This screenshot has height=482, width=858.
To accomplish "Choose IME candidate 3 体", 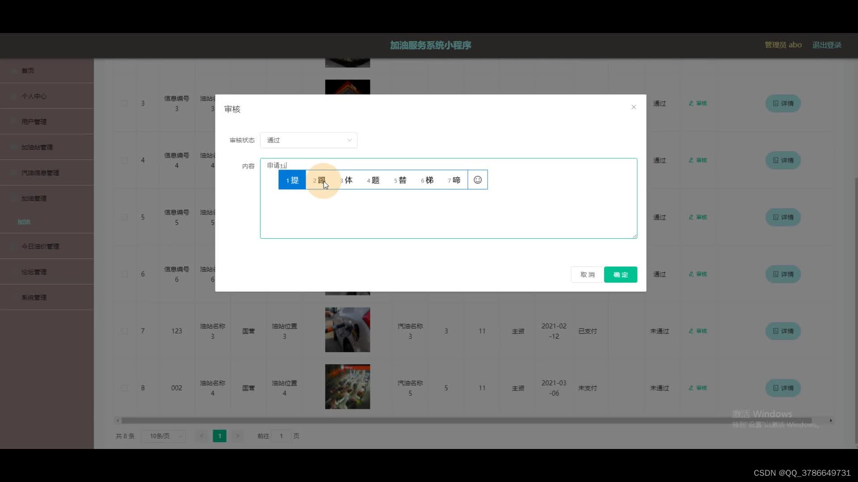I will (x=346, y=180).
